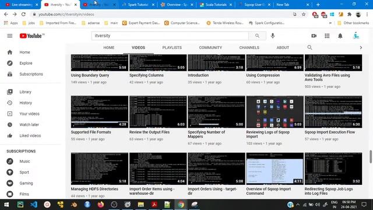Reload the page

pos(23,14)
